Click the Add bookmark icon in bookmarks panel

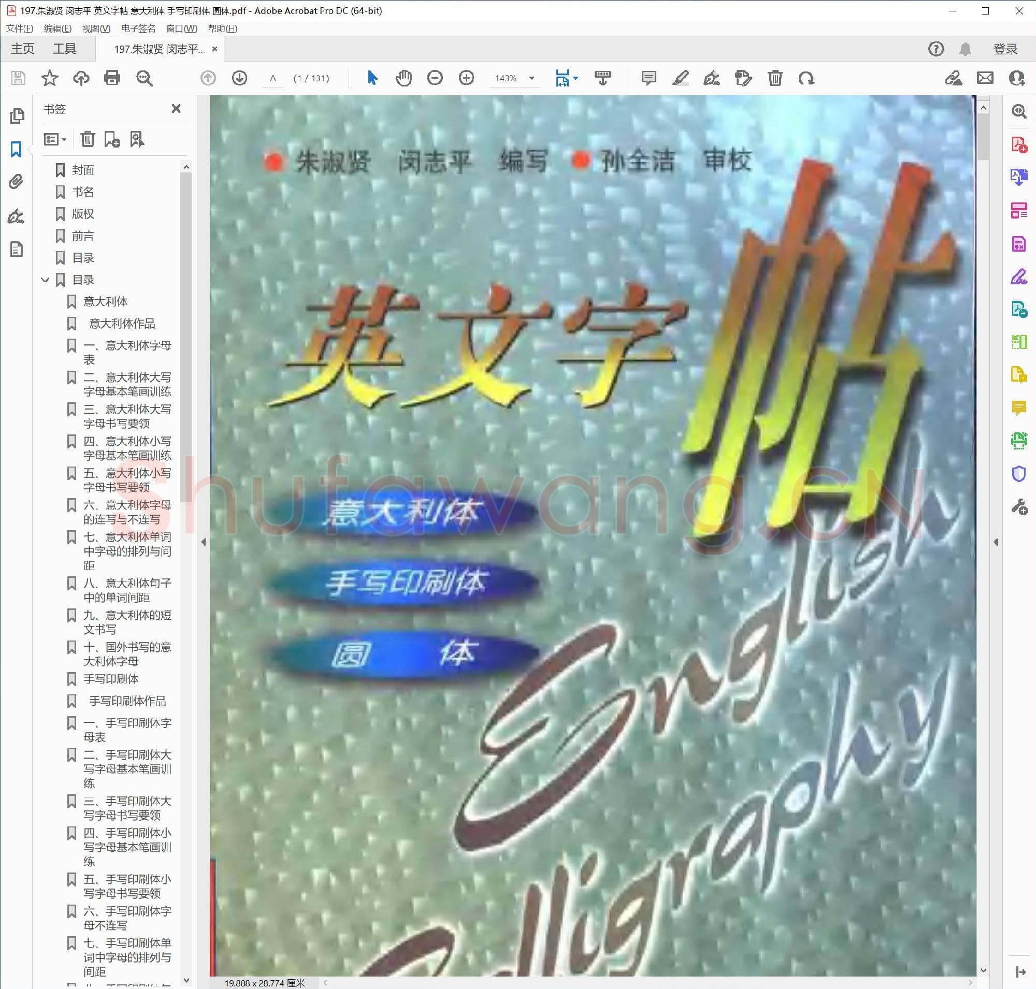pyautogui.click(x=112, y=139)
